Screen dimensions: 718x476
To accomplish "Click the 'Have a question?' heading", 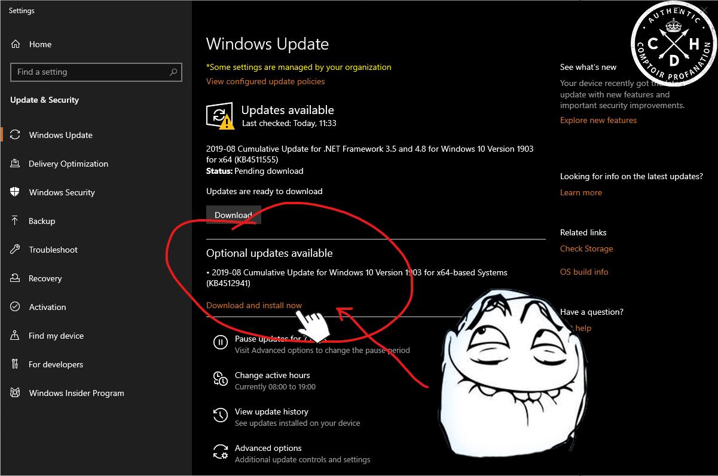I will [x=592, y=312].
